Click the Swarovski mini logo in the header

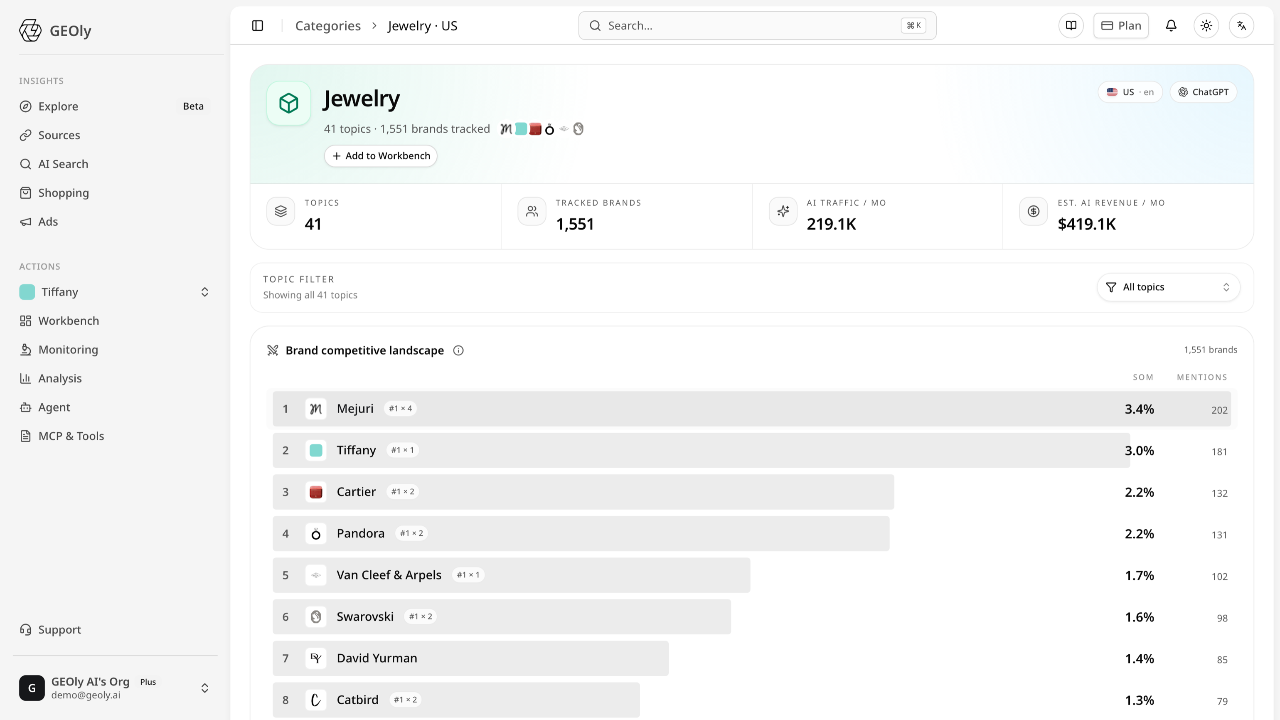578,129
